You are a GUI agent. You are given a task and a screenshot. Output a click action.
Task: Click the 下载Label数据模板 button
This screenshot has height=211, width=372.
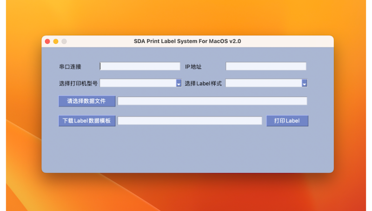tap(87, 121)
